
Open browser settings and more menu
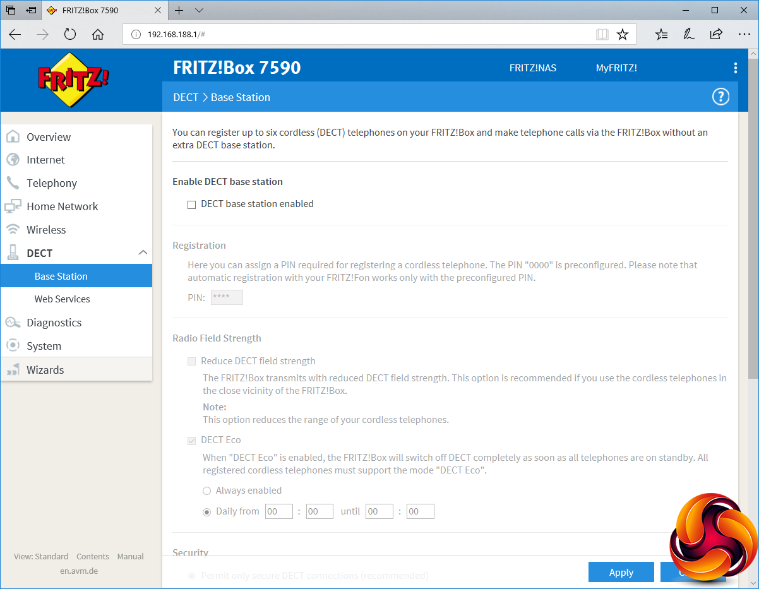pos(744,34)
